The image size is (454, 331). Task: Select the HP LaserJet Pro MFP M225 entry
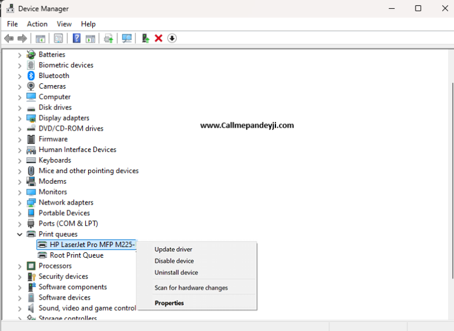[86, 245]
